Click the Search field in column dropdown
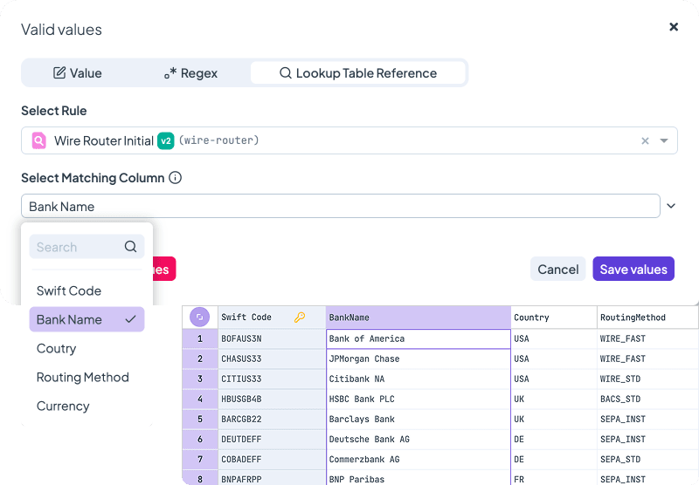Screen dimensions: 699x485 pyautogui.click(x=75, y=247)
